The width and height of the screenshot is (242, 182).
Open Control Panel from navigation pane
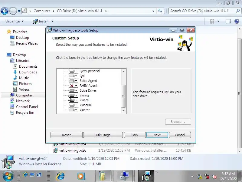coord(27,107)
